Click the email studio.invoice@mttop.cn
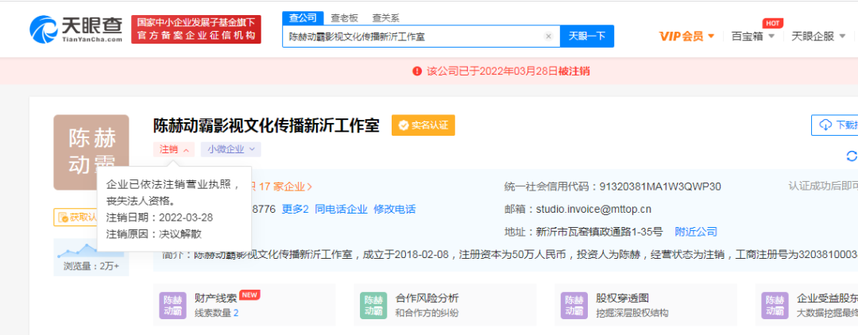Viewport: 858px width, 335px height. pos(593,210)
